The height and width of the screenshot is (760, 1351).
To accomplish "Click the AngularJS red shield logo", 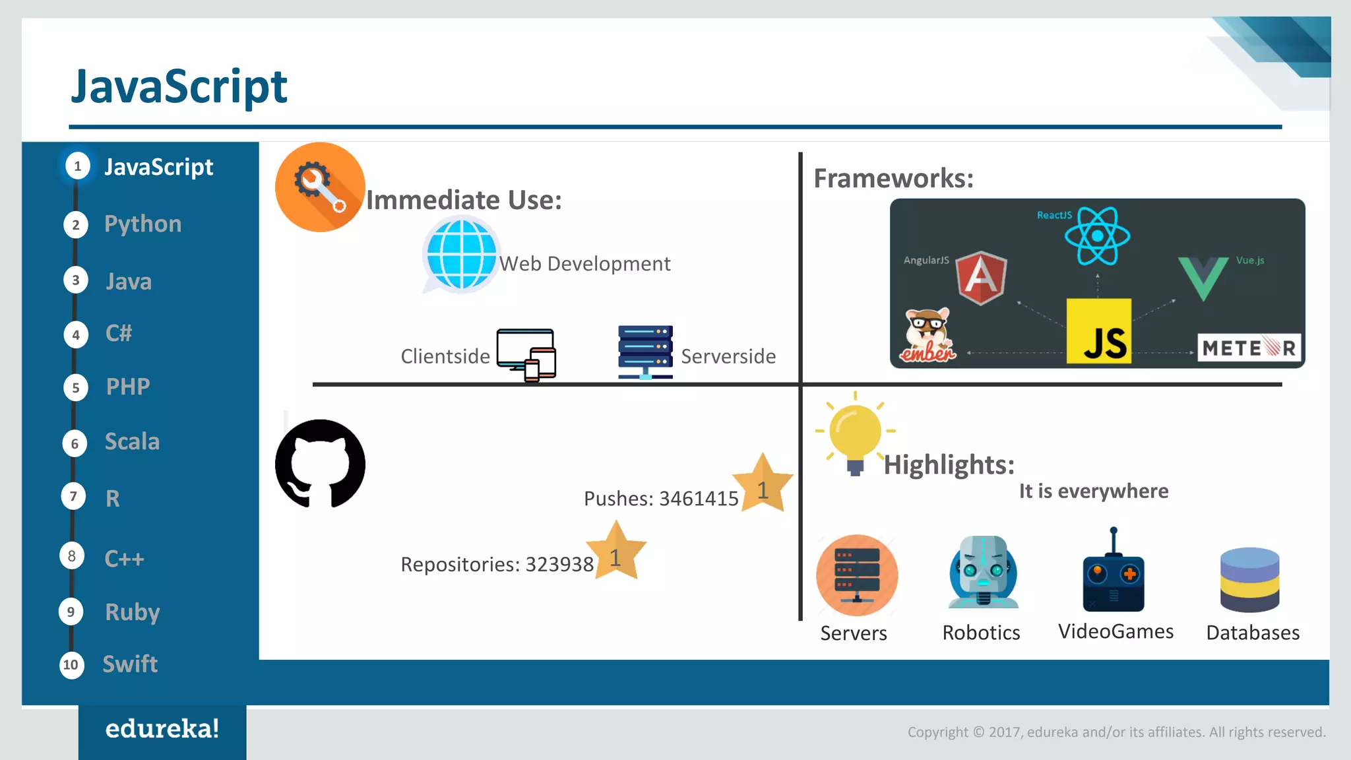I will [x=982, y=277].
